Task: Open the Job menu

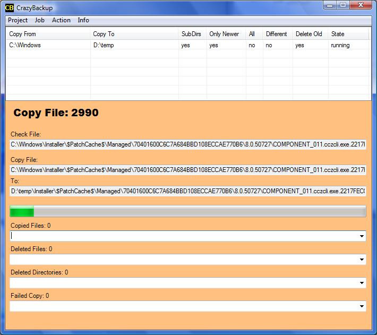Action: tap(40, 20)
